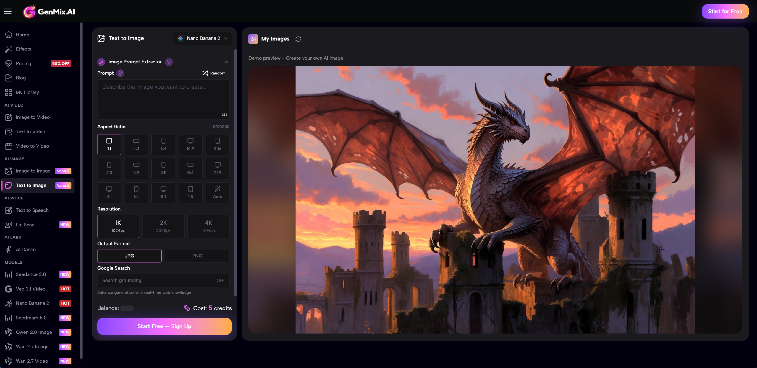This screenshot has height=368, width=757.
Task: Open the hamburger menu icon
Action: click(x=8, y=12)
